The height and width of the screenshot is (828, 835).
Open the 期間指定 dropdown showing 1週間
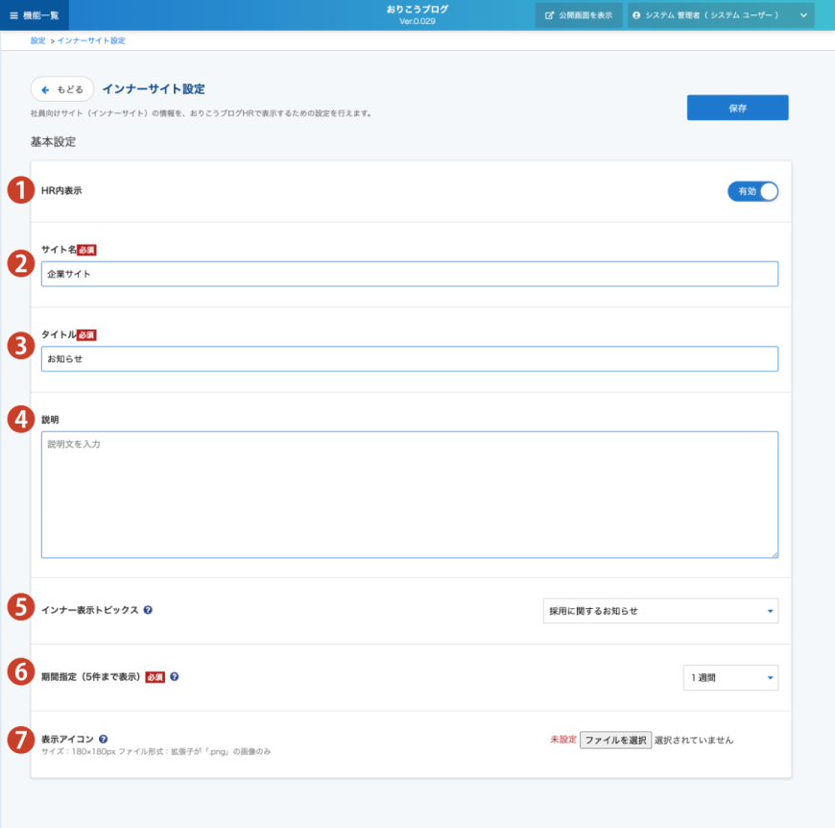click(x=729, y=677)
